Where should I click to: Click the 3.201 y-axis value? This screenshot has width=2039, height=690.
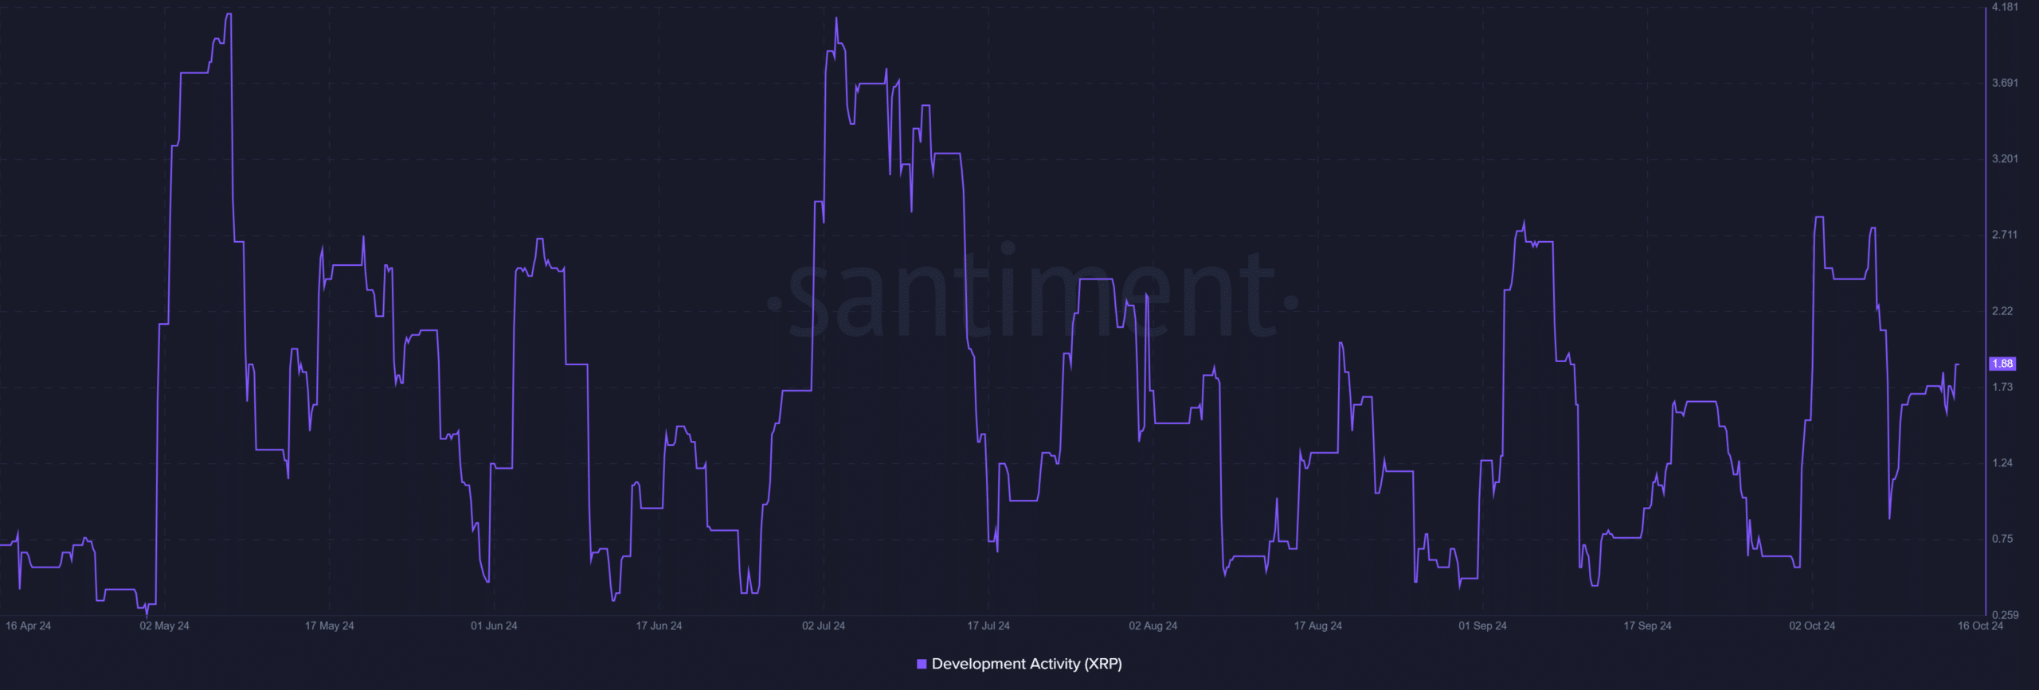click(2005, 159)
